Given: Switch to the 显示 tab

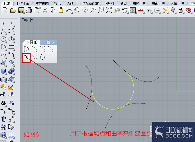Looking at the screenshot, I should click(57, 3).
